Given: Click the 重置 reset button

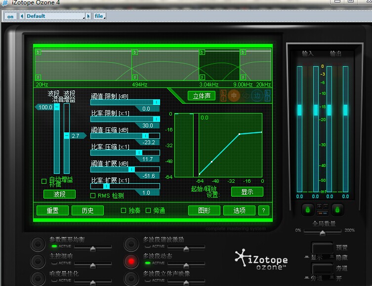Looking at the screenshot, I should point(53,210).
